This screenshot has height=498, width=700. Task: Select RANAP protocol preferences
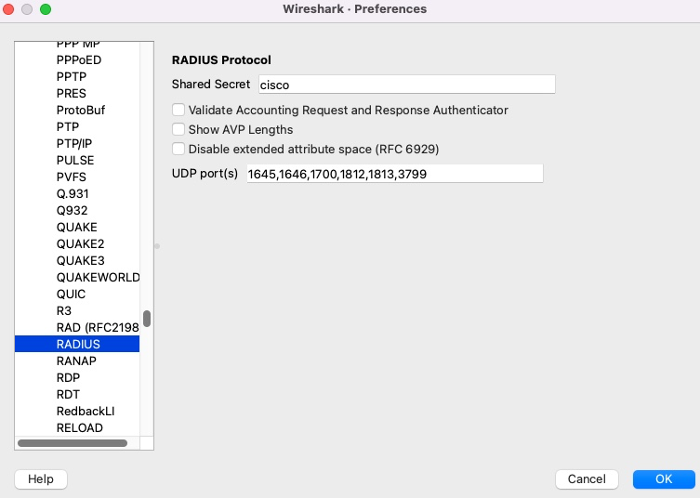pyautogui.click(x=76, y=361)
